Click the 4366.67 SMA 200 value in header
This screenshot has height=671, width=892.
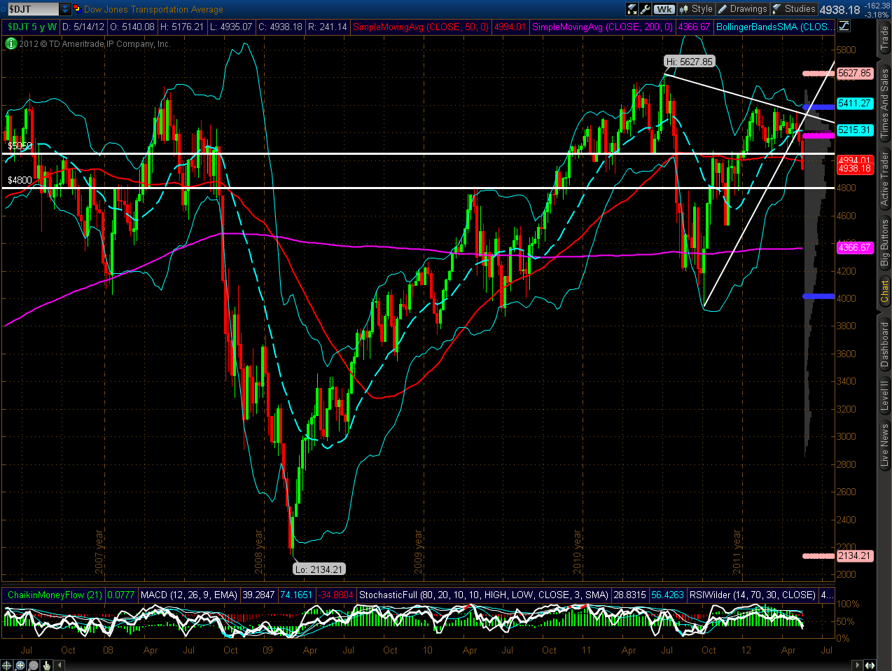[694, 27]
